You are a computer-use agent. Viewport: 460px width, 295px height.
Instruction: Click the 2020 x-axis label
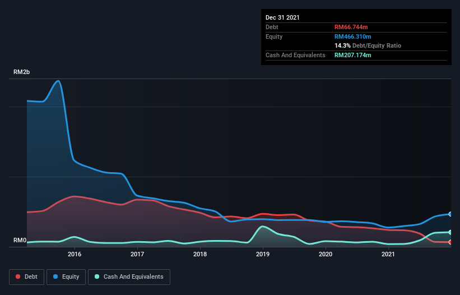(326, 254)
